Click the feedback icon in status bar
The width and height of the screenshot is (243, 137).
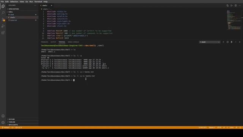pos(237,127)
